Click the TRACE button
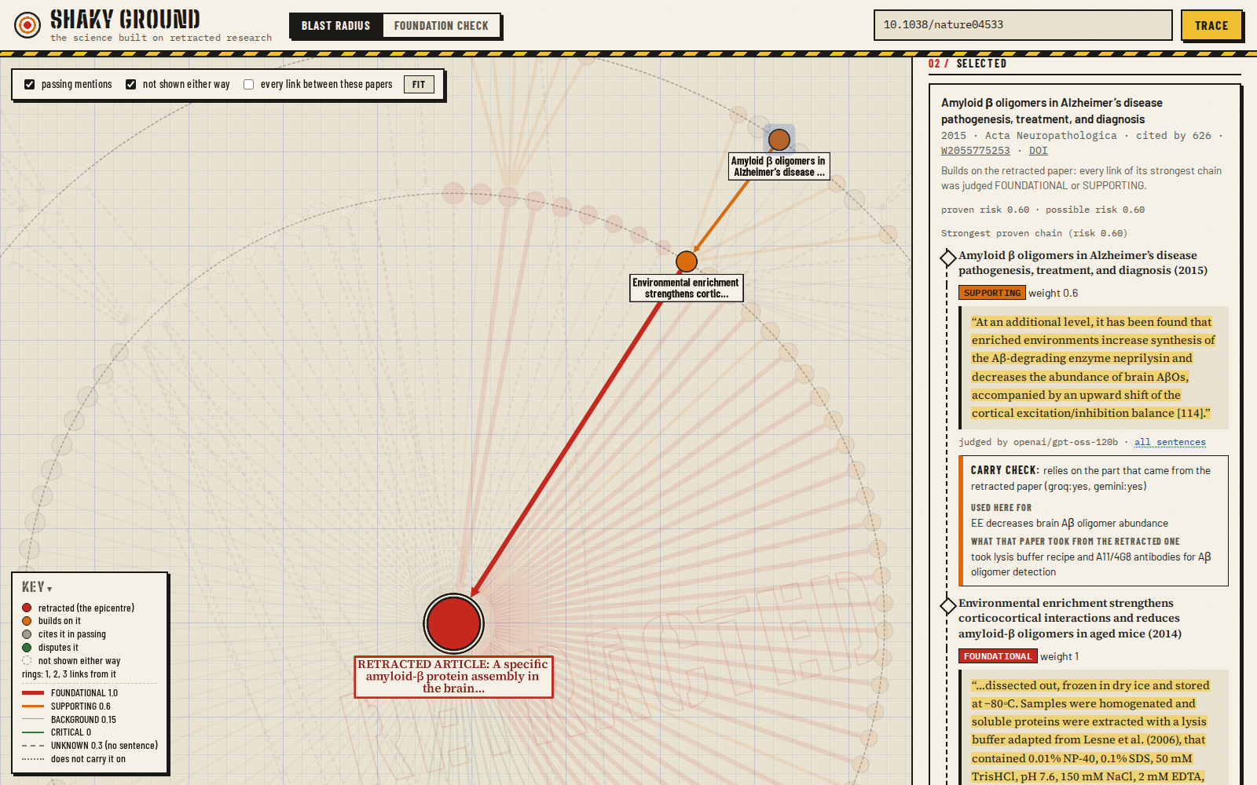 (x=1211, y=25)
